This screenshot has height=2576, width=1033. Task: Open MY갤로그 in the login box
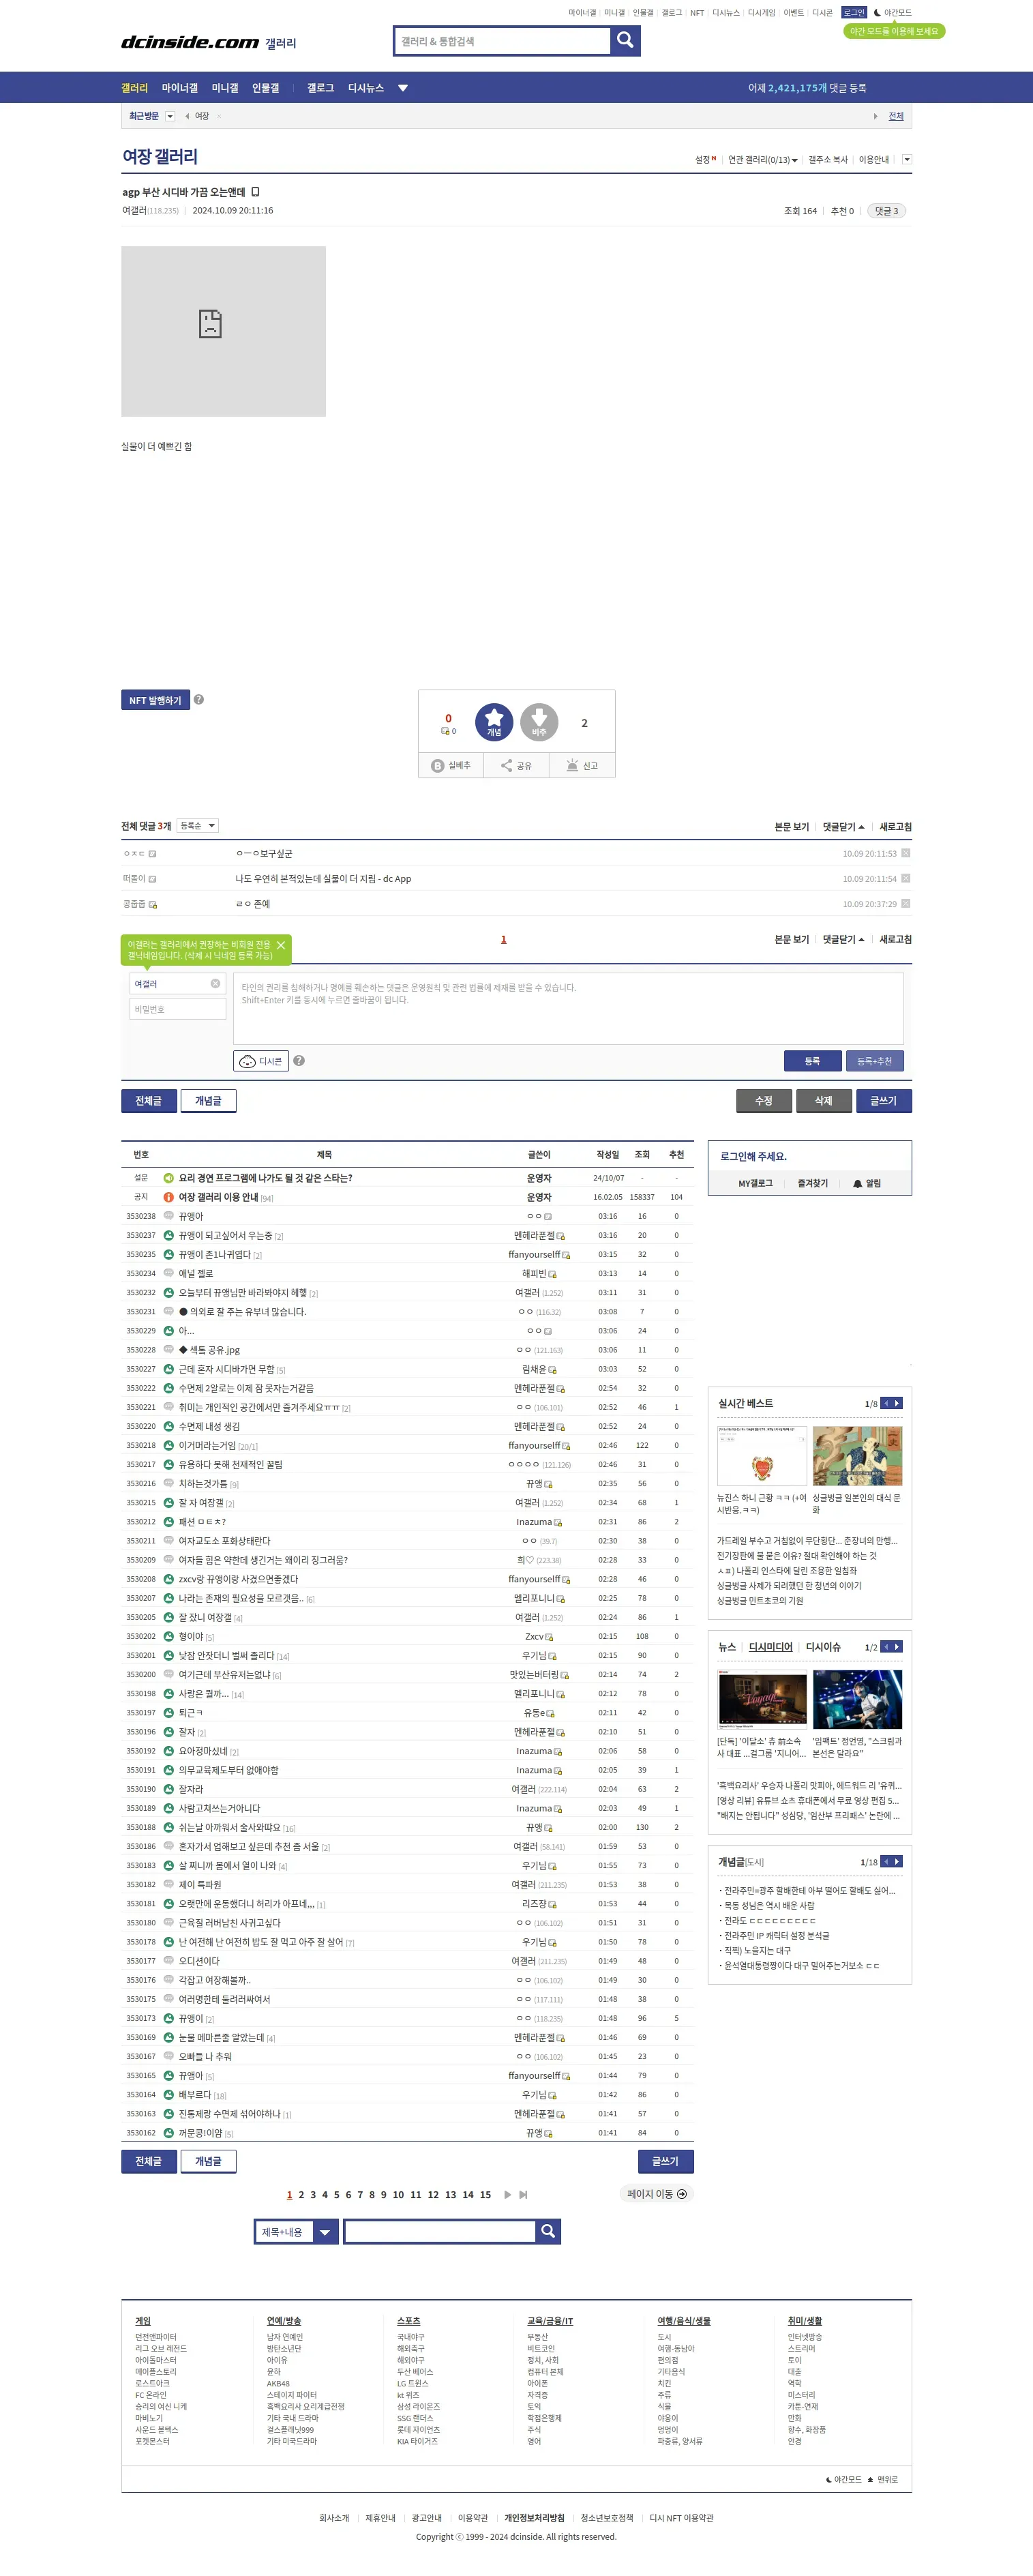(756, 1183)
